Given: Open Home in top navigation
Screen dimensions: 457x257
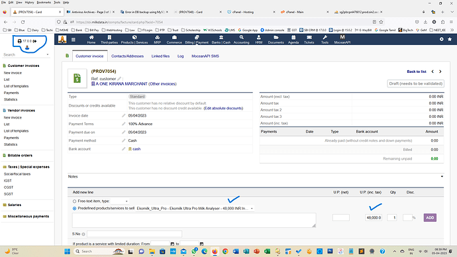Looking at the screenshot, I should pos(91,39).
